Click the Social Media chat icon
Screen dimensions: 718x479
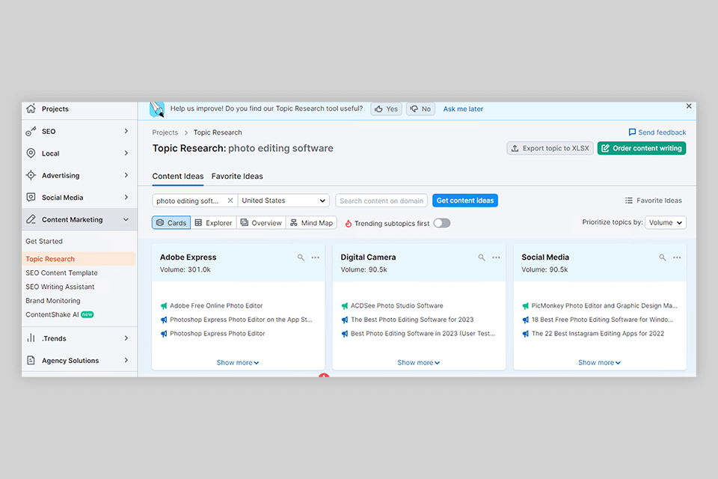pos(31,197)
